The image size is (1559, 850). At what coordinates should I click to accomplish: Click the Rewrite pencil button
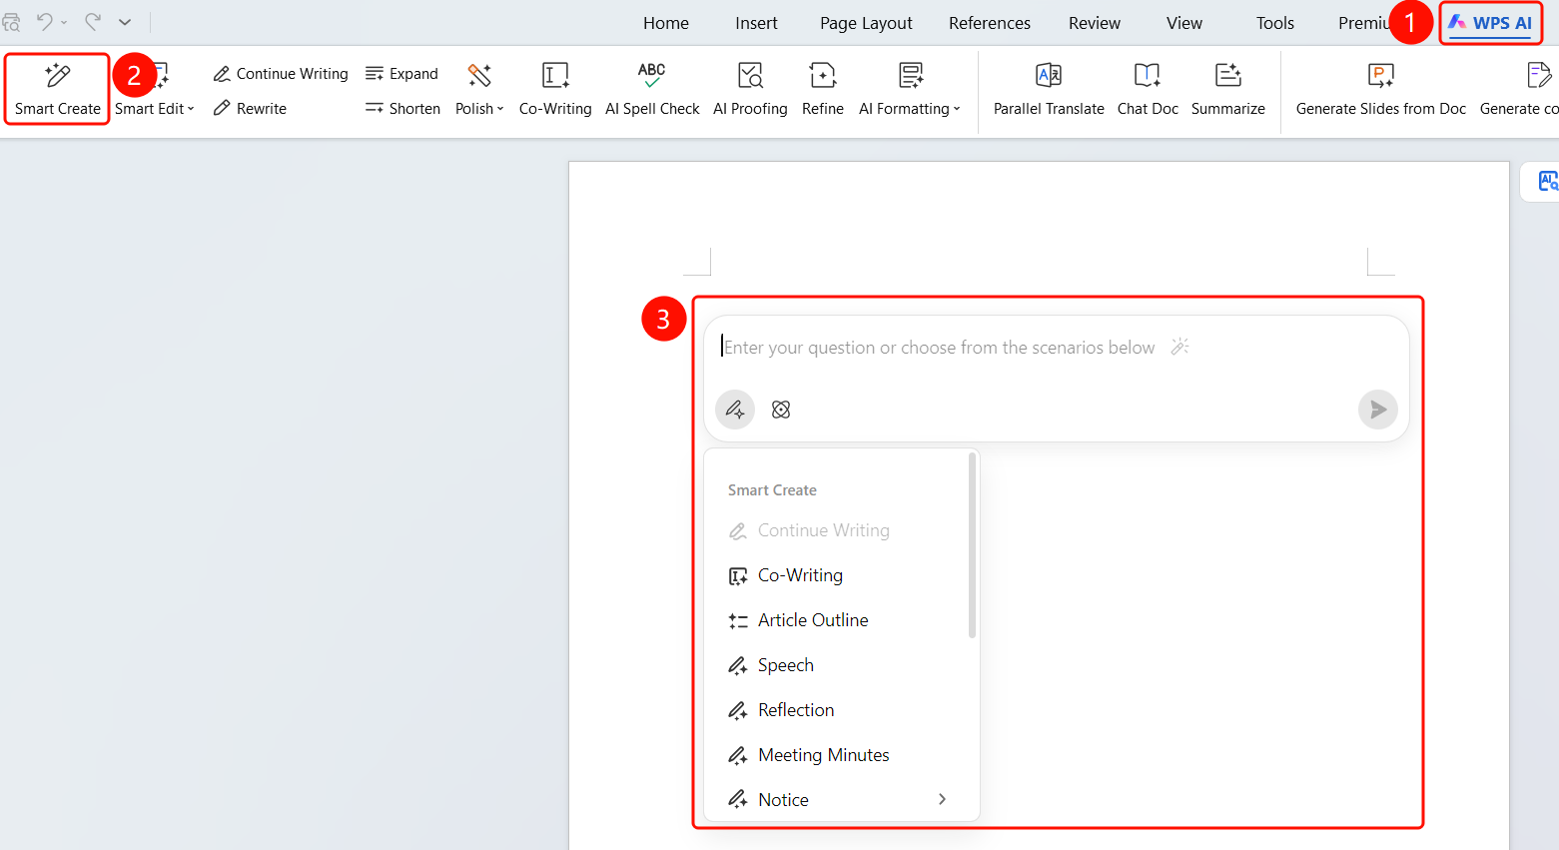pyautogui.click(x=250, y=108)
